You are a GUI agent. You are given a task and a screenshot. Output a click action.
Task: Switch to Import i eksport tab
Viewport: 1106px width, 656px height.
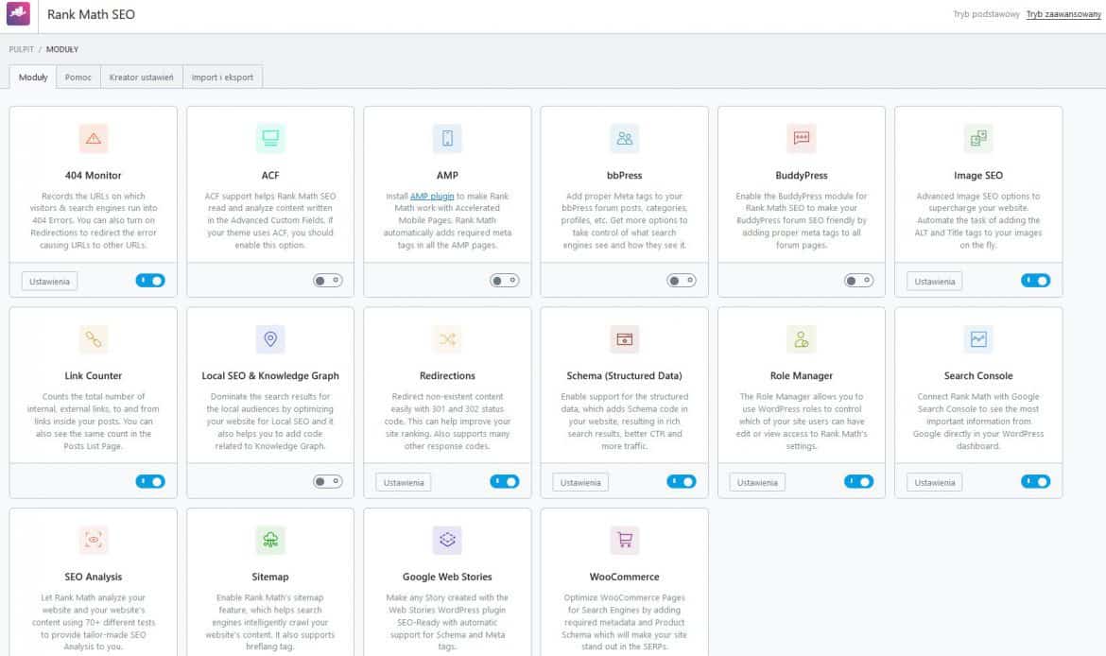(222, 77)
